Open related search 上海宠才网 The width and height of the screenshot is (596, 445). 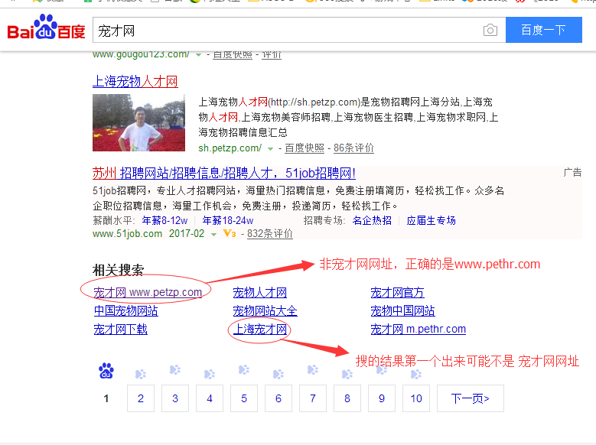click(x=259, y=329)
